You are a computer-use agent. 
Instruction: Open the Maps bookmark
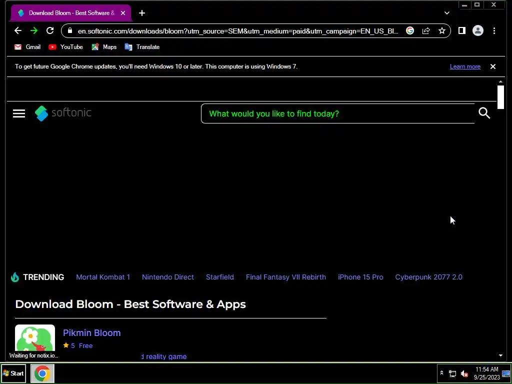104,47
